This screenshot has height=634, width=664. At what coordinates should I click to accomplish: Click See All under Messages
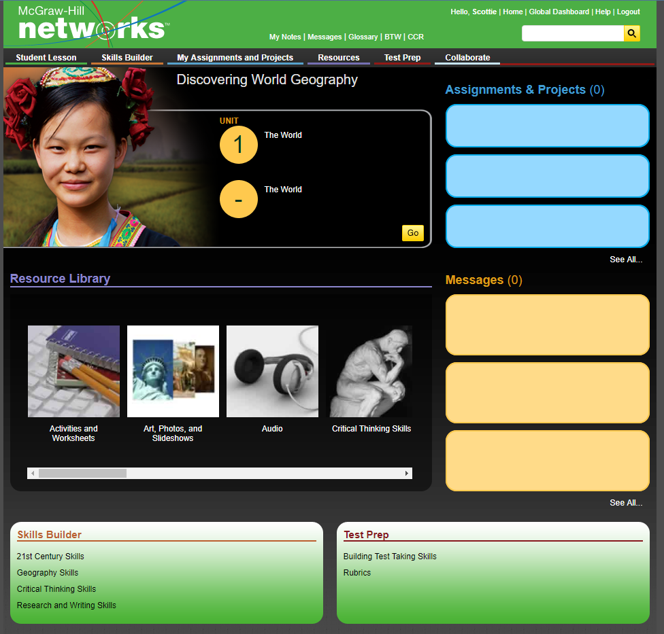click(x=626, y=503)
